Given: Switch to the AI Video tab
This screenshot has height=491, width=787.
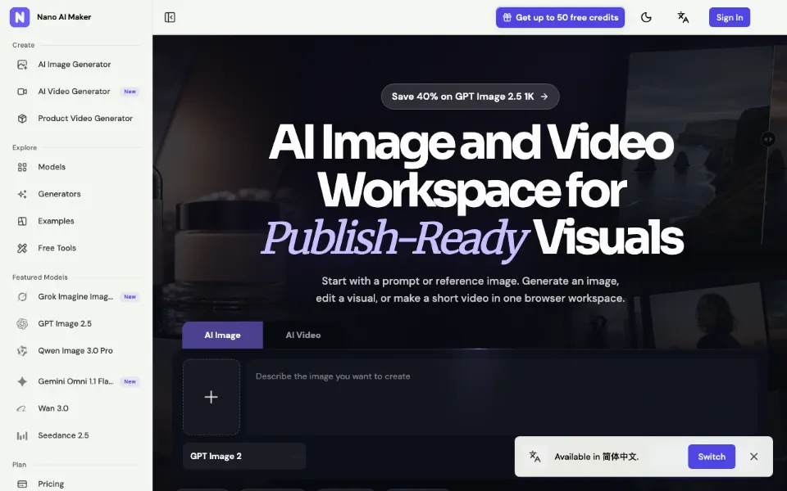Looking at the screenshot, I should click(x=303, y=336).
